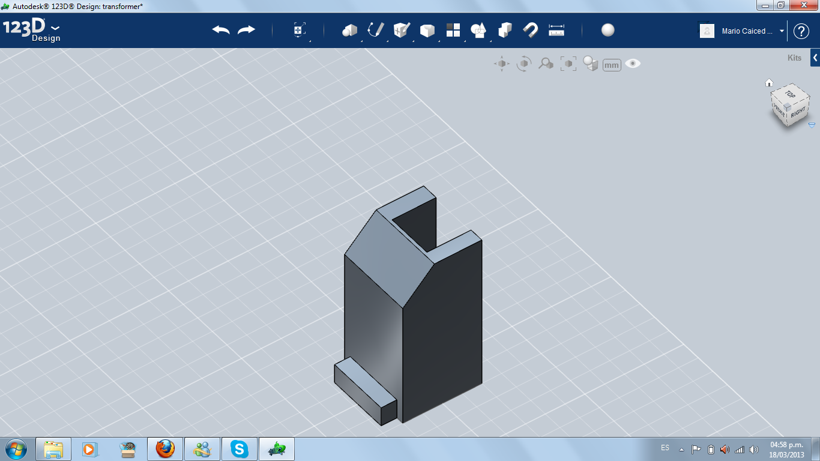Open Windows Explorer from taskbar
The image size is (820, 461).
pyautogui.click(x=53, y=449)
